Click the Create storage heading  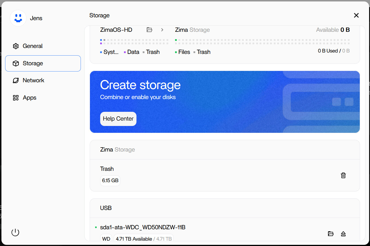tap(140, 85)
